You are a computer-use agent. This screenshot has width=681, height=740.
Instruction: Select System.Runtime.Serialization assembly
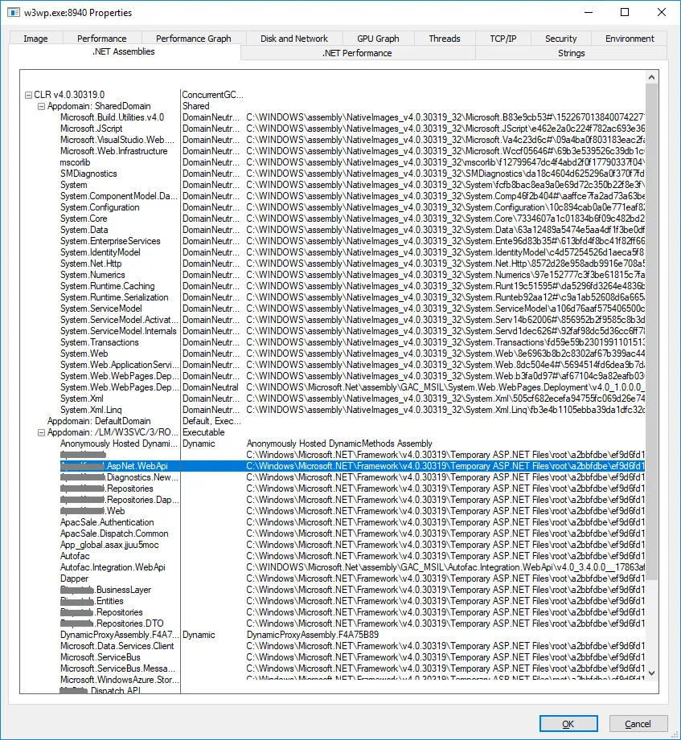[114, 297]
